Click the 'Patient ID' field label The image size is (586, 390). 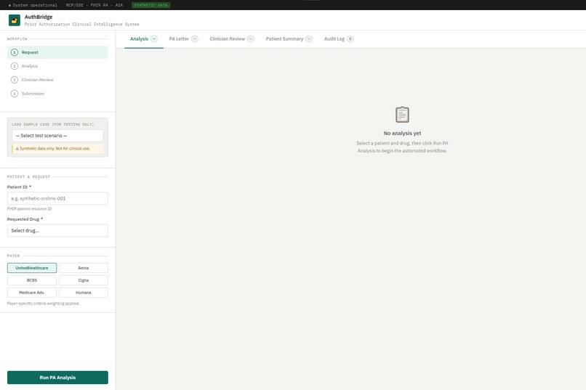[17, 187]
